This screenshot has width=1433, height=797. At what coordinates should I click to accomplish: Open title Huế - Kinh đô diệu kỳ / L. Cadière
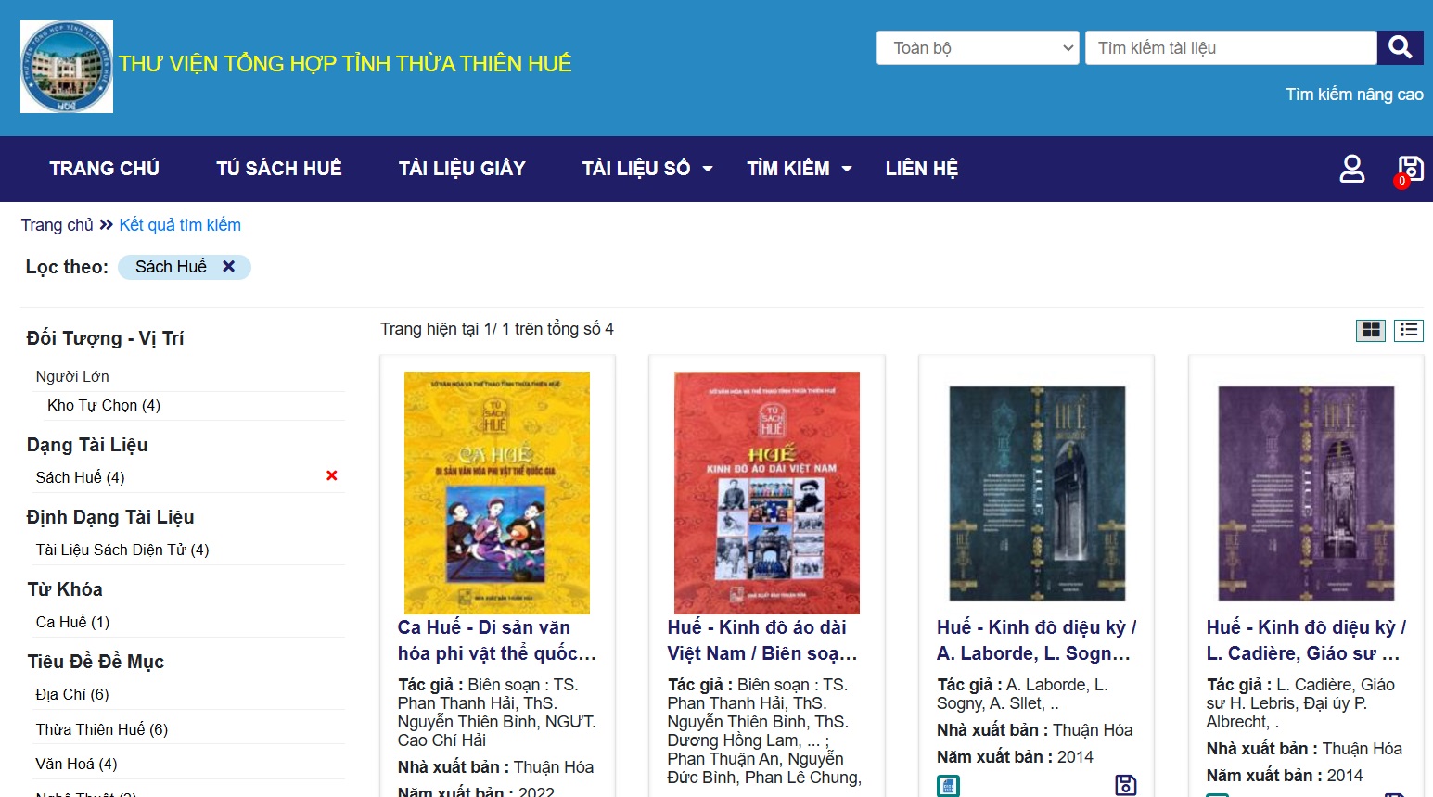[x=1306, y=640]
